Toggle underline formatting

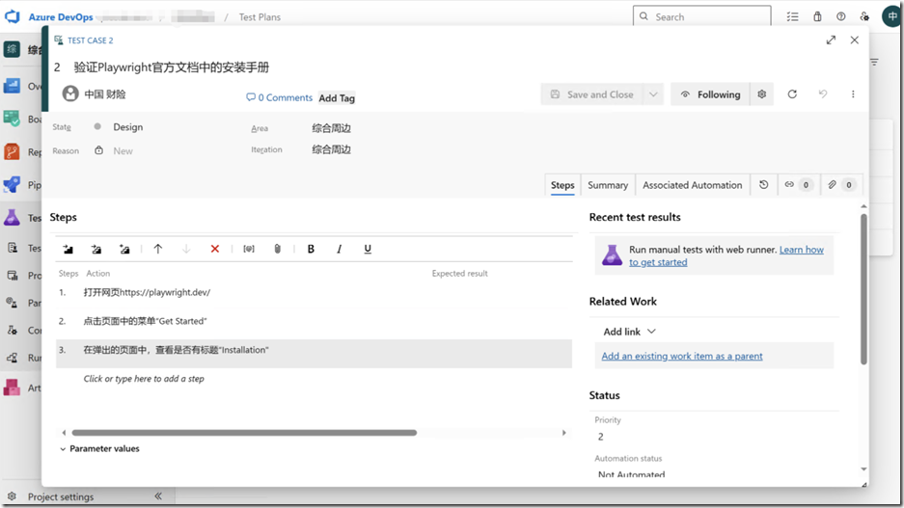click(x=368, y=249)
